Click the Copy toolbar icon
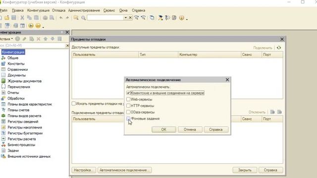The image size is (317, 178). click(x=29, y=18)
